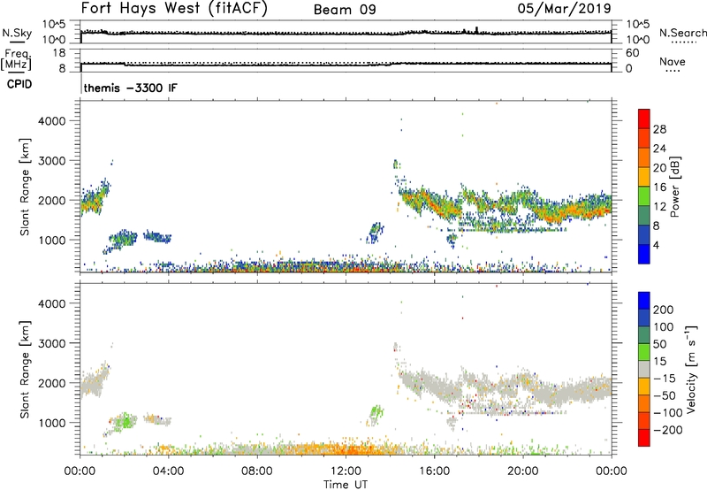This screenshot has height=490, width=707.
Task: Click the 'themis -3300 IF' control program text
Action: [x=130, y=88]
